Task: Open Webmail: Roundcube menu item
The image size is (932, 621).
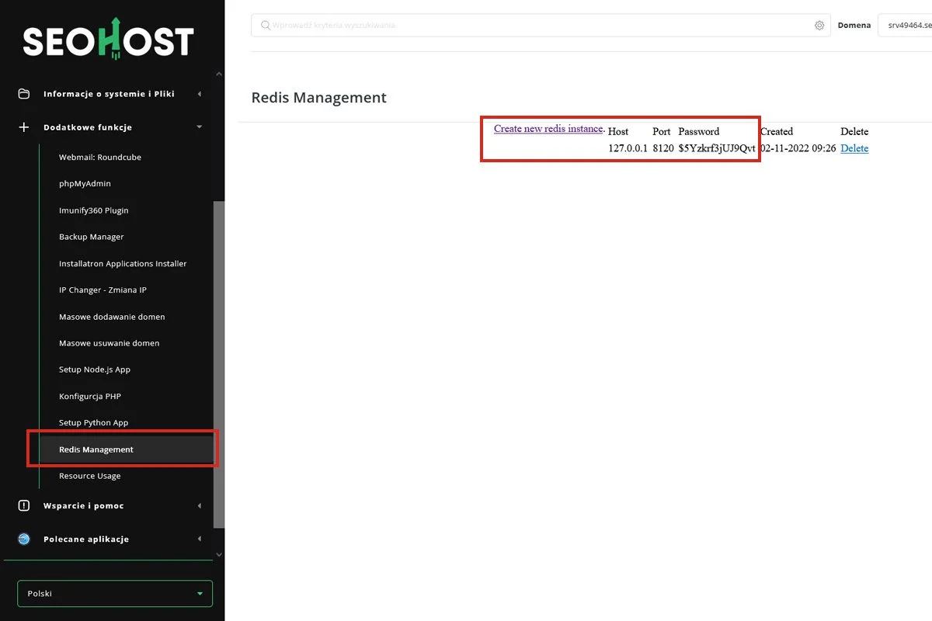Action: 99,158
